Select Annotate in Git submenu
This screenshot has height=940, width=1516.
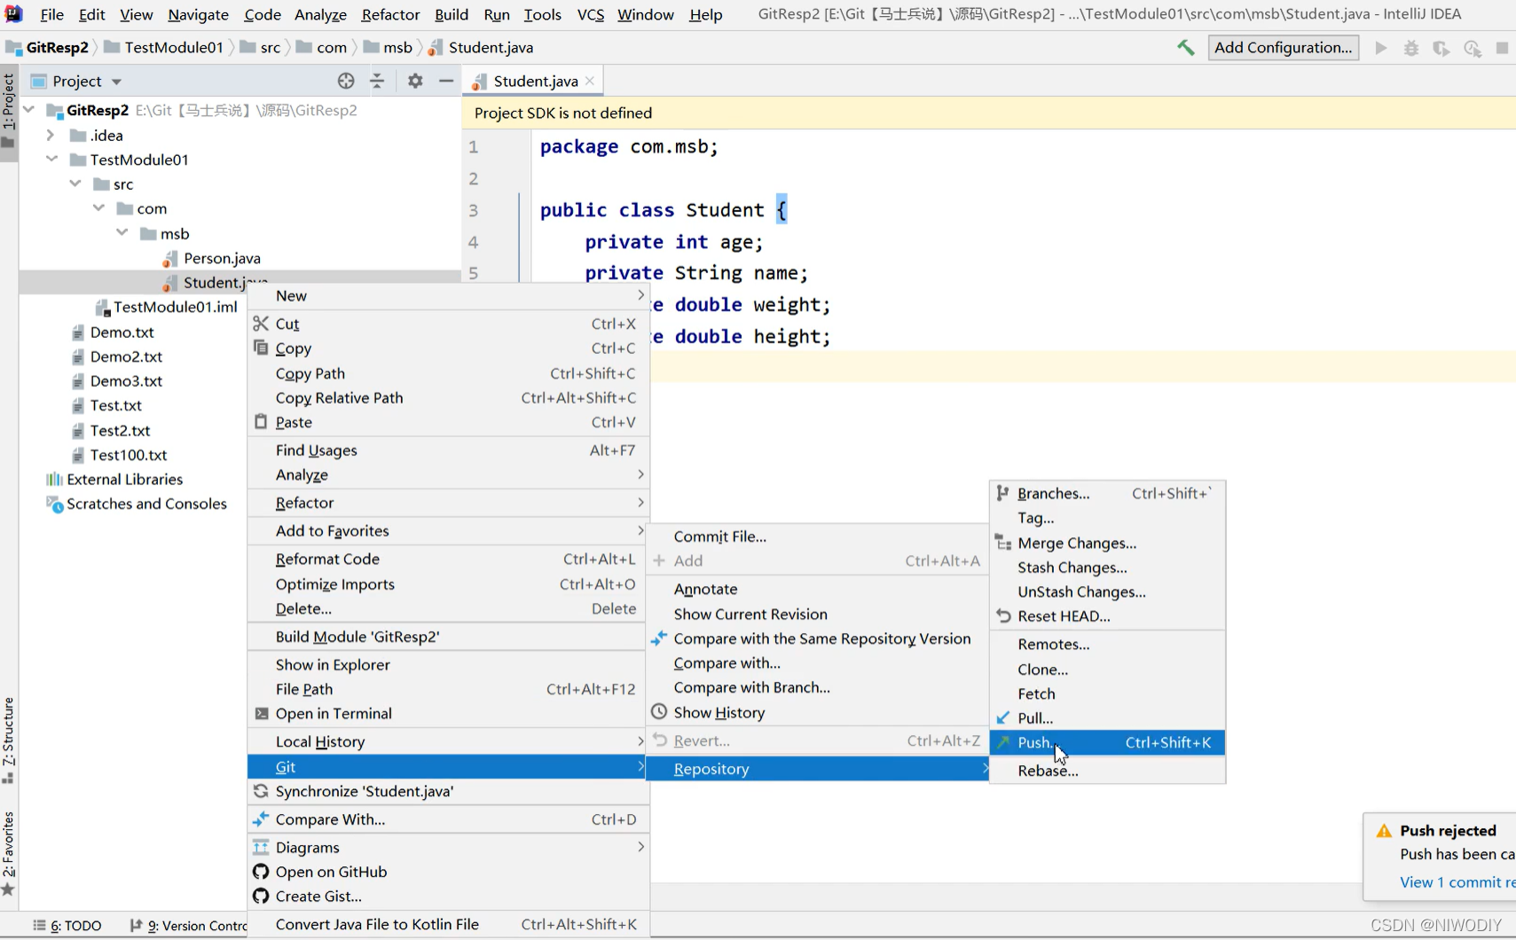coord(818,589)
